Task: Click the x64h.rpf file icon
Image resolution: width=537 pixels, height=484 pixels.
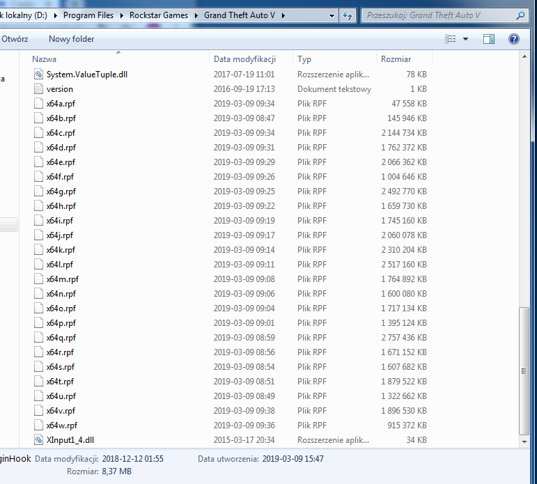Action: tap(39, 206)
